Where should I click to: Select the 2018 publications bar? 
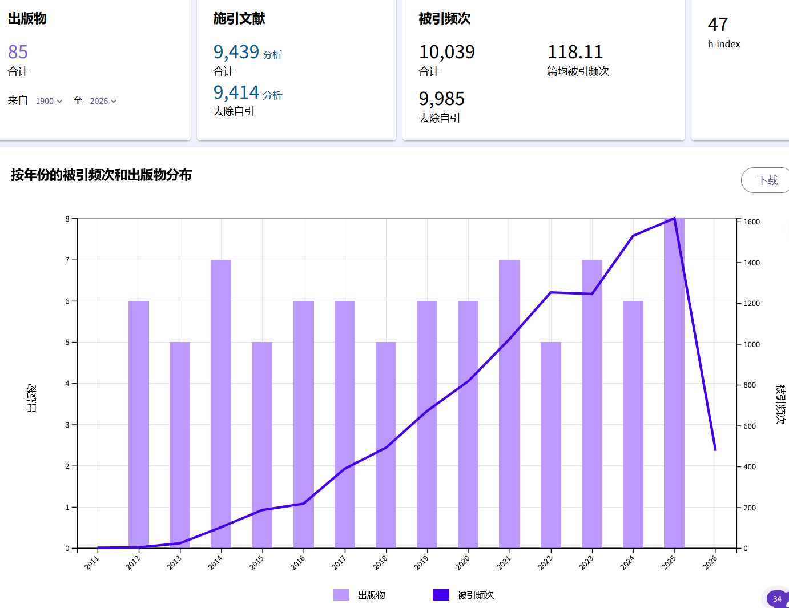[386, 445]
